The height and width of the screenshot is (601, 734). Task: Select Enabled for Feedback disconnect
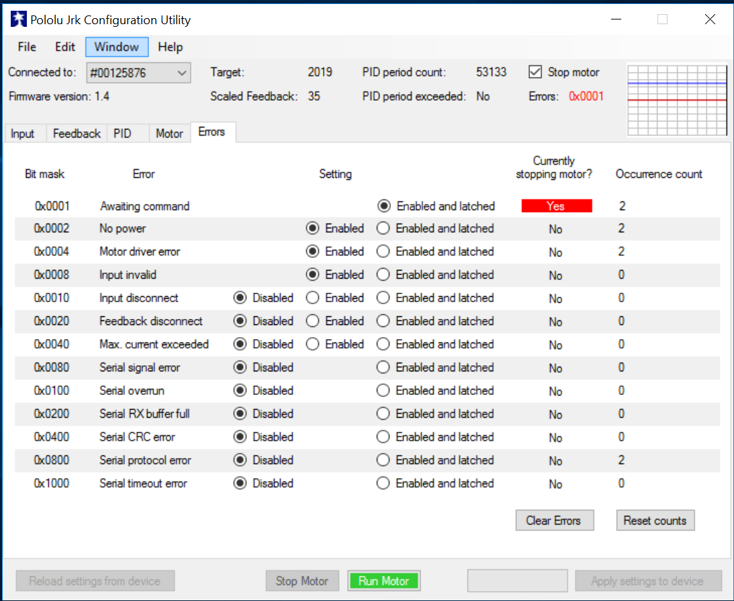point(334,321)
